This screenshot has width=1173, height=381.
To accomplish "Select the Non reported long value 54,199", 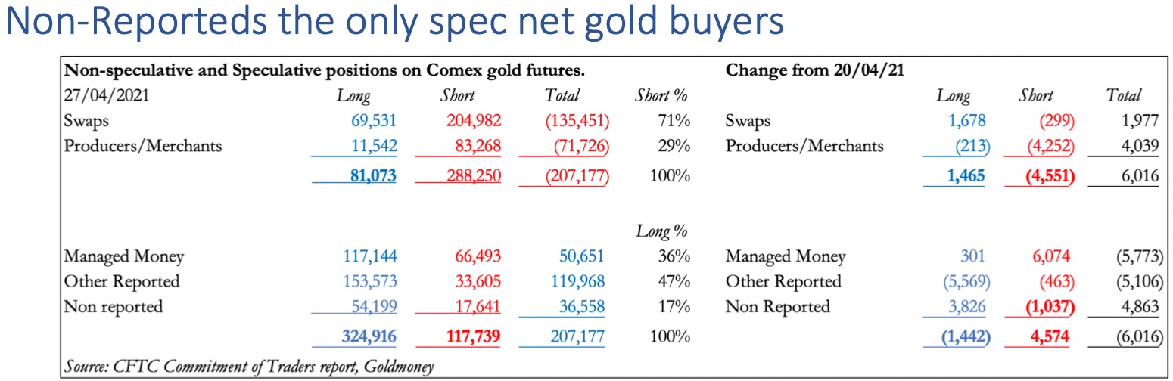I will coord(368,307).
